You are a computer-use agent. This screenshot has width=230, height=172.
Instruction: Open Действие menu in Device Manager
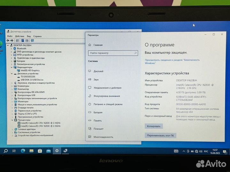pos(20,36)
